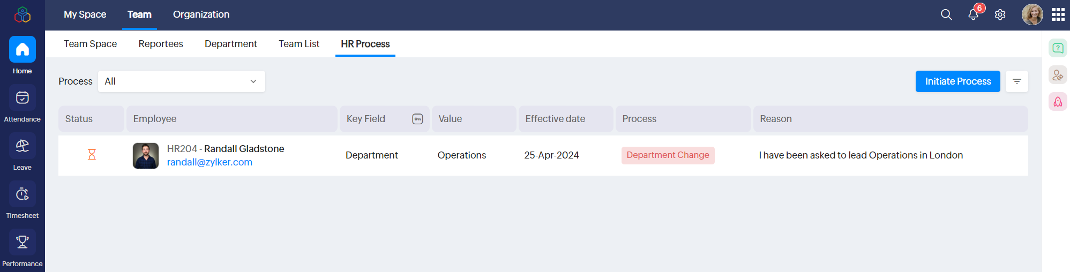The height and width of the screenshot is (272, 1070).
Task: Click the Initiate Process button
Action: [x=958, y=81]
